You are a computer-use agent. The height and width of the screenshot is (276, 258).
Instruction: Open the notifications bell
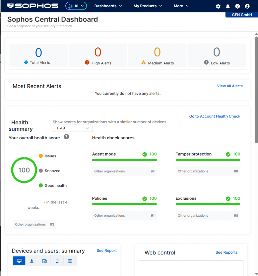[x=228, y=6]
